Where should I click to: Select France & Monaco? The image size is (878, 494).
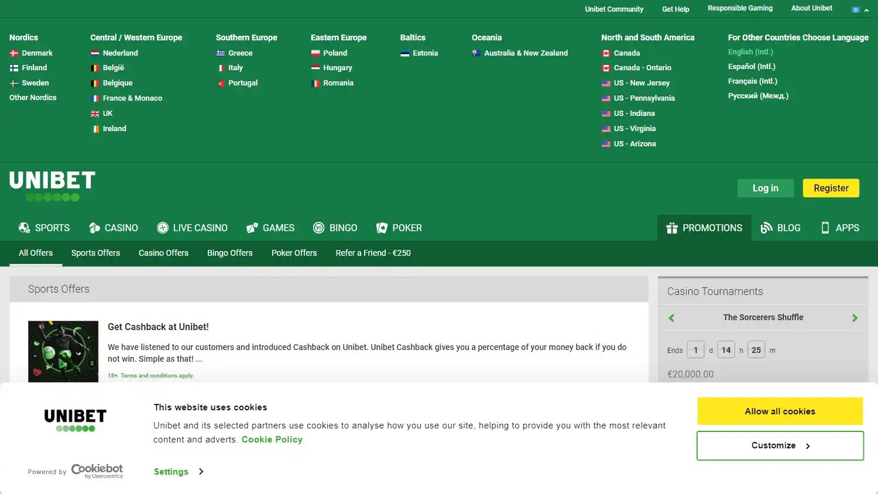132,98
